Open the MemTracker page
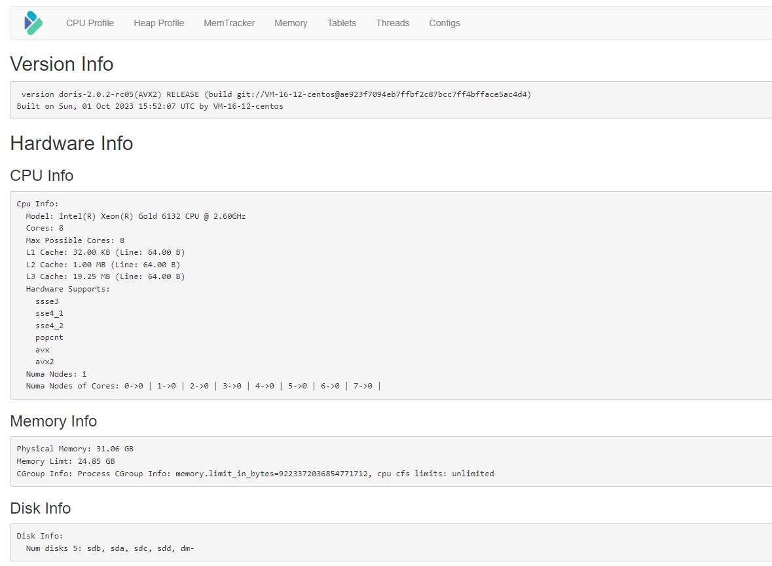This screenshot has height=566, width=772. 229,23
